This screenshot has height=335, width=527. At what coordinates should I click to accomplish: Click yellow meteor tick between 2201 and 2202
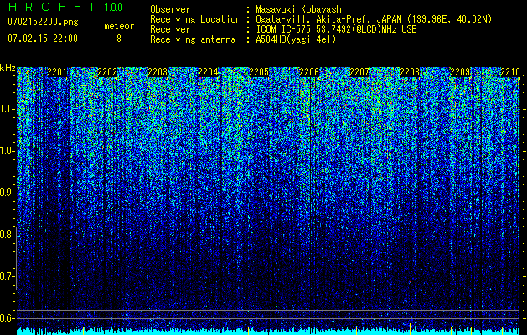pos(83,329)
